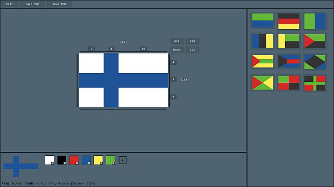Screen dimensions: 334x187
Task: Add a new color with the plus button
Action: coord(123,160)
